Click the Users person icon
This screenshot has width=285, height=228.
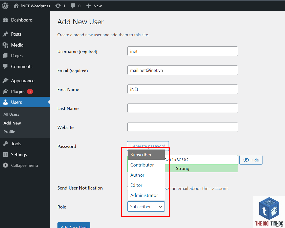pyautogui.click(x=6, y=102)
